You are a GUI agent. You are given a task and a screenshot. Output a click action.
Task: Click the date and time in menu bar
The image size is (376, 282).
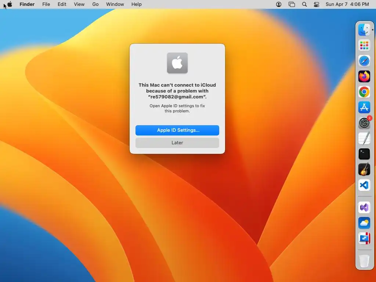pos(347,4)
